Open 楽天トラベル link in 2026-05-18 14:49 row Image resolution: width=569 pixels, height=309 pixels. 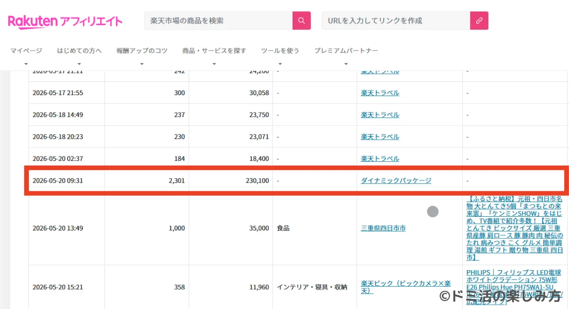pos(380,115)
